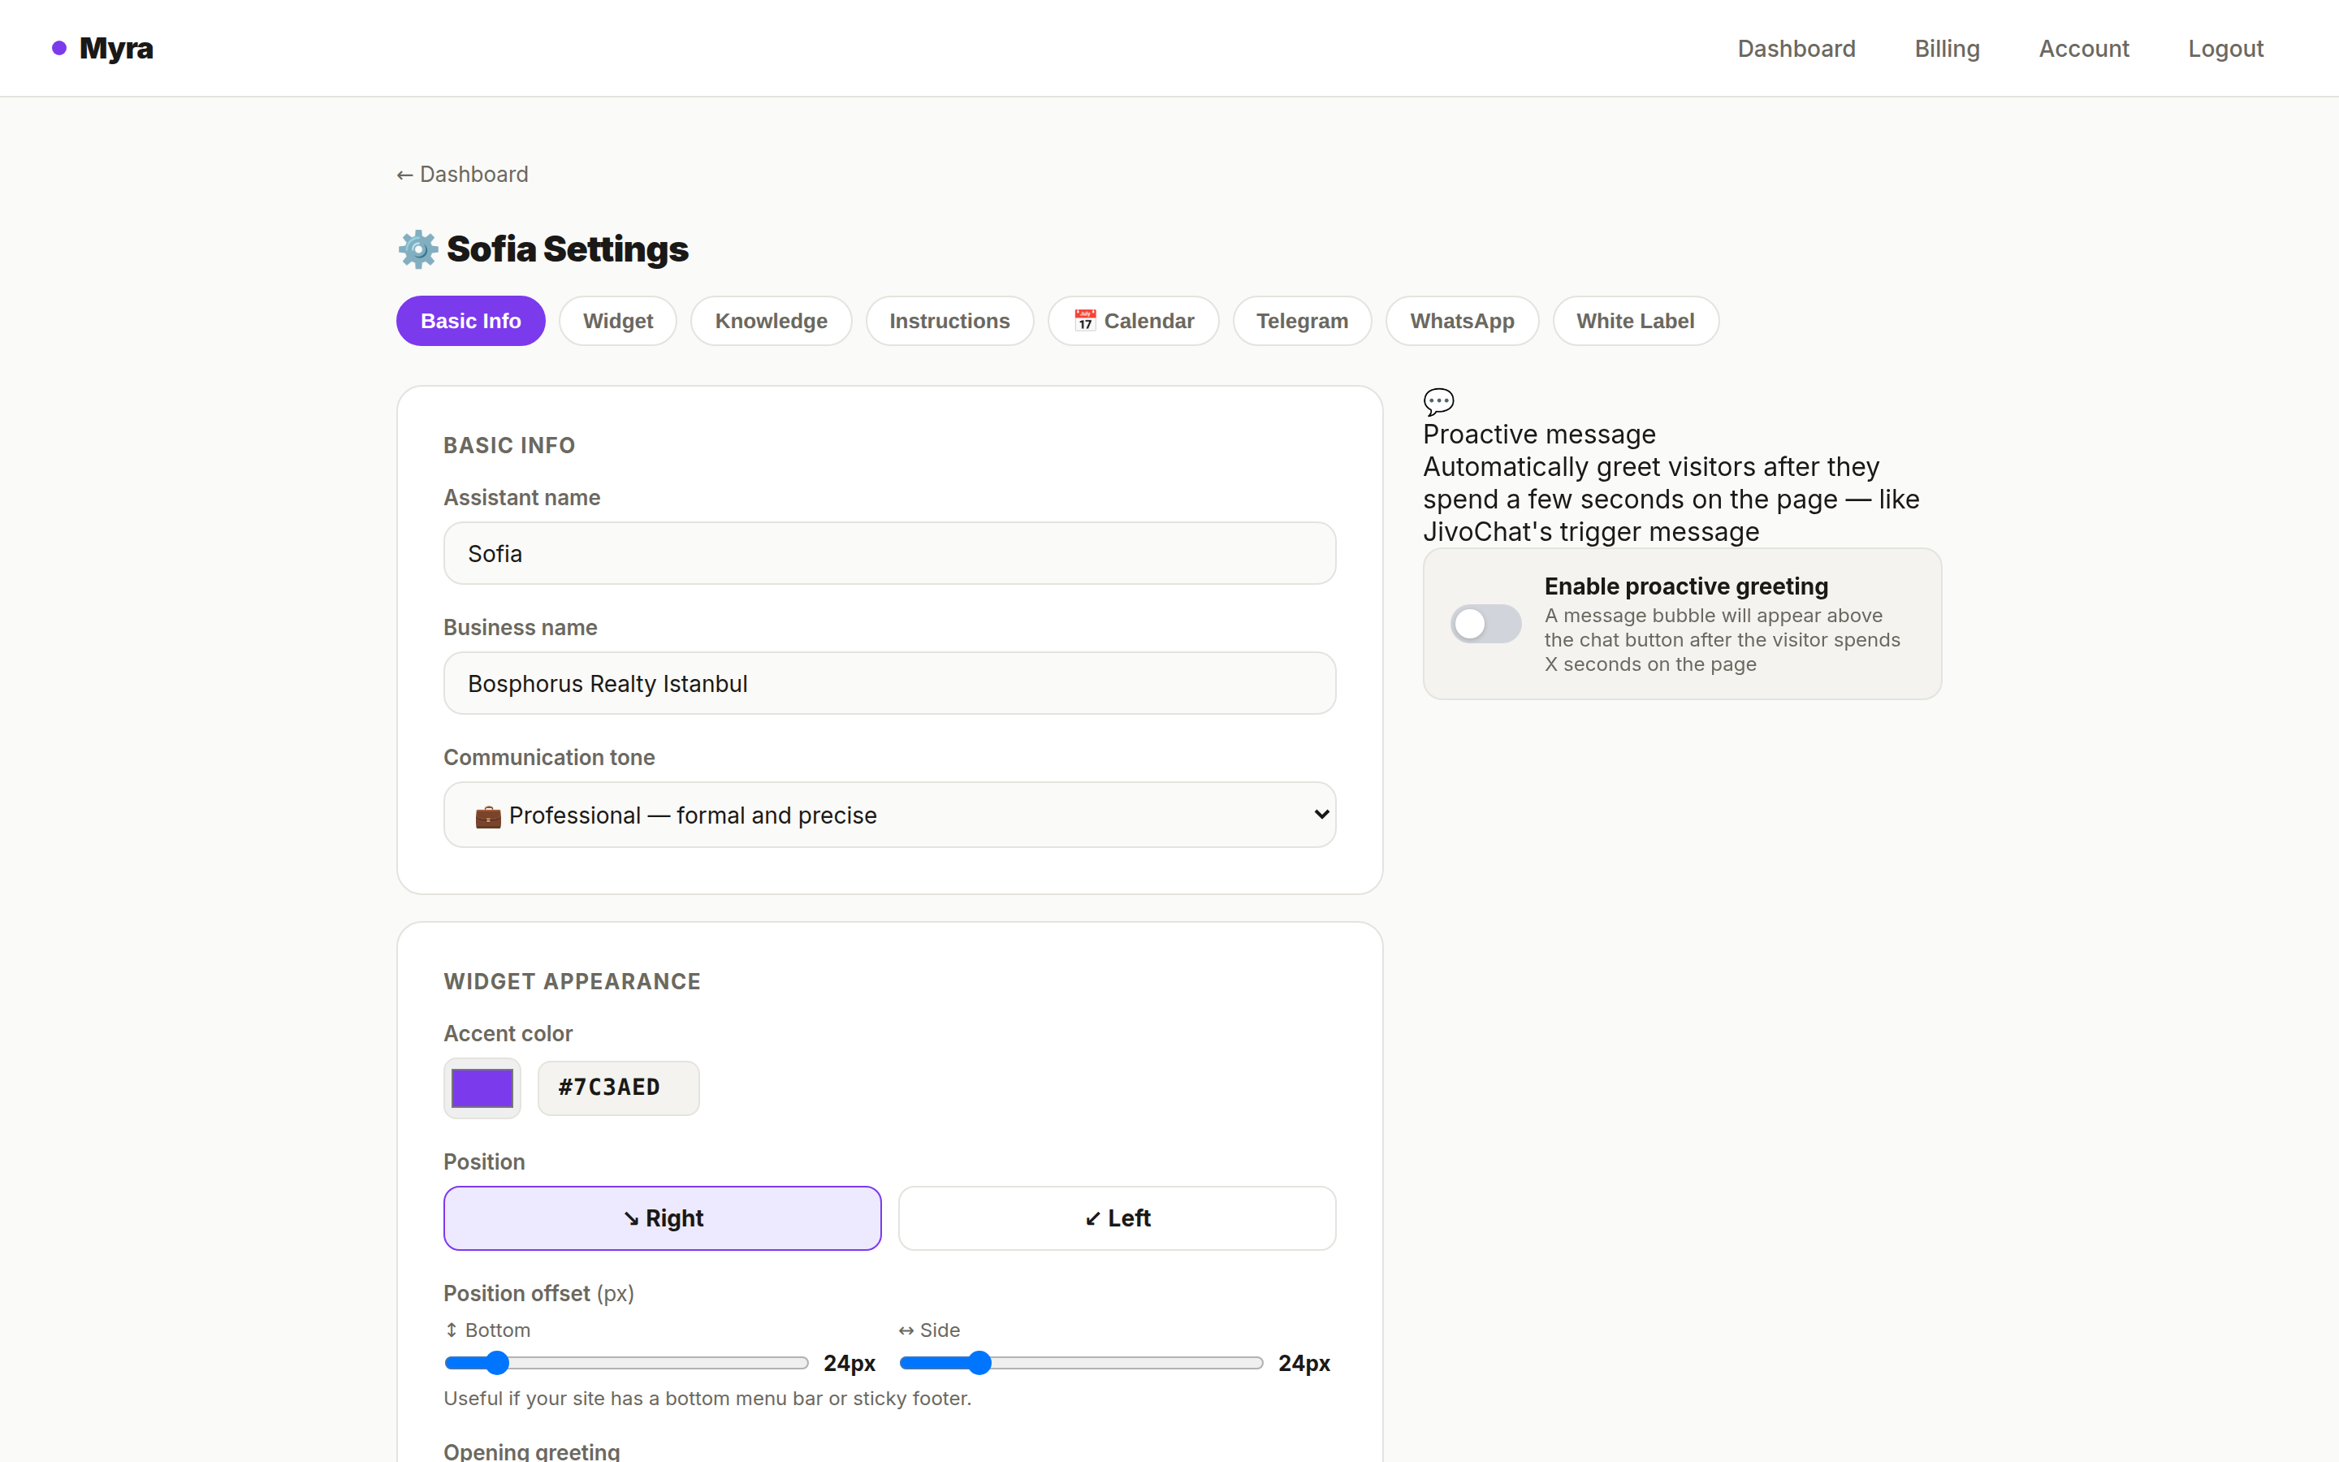2339x1462 pixels.
Task: Open the WhatsApp tab
Action: click(x=1461, y=321)
